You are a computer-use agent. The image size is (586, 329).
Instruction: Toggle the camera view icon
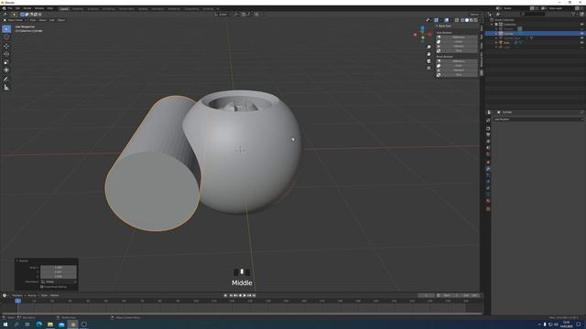(x=429, y=61)
